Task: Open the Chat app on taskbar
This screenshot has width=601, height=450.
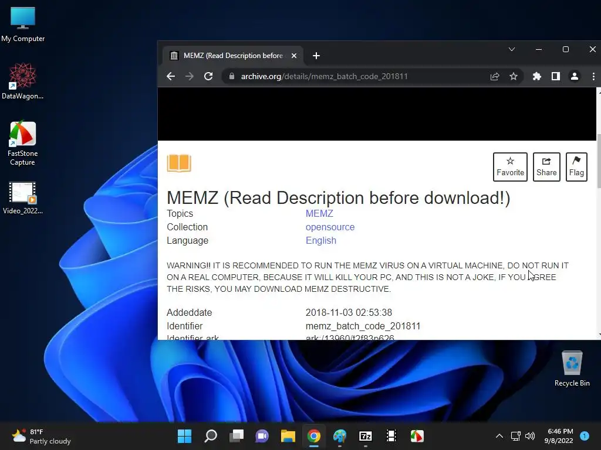Action: (262, 436)
